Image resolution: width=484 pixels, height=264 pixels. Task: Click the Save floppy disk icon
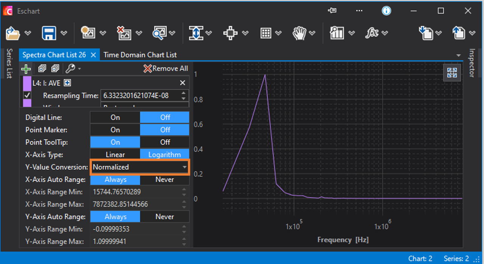coord(49,33)
